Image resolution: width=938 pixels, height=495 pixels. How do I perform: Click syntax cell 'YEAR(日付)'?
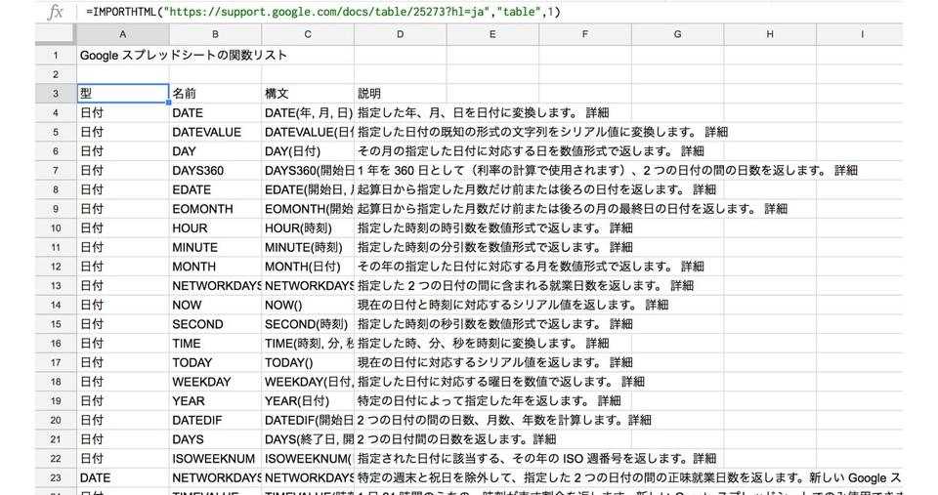308,400
